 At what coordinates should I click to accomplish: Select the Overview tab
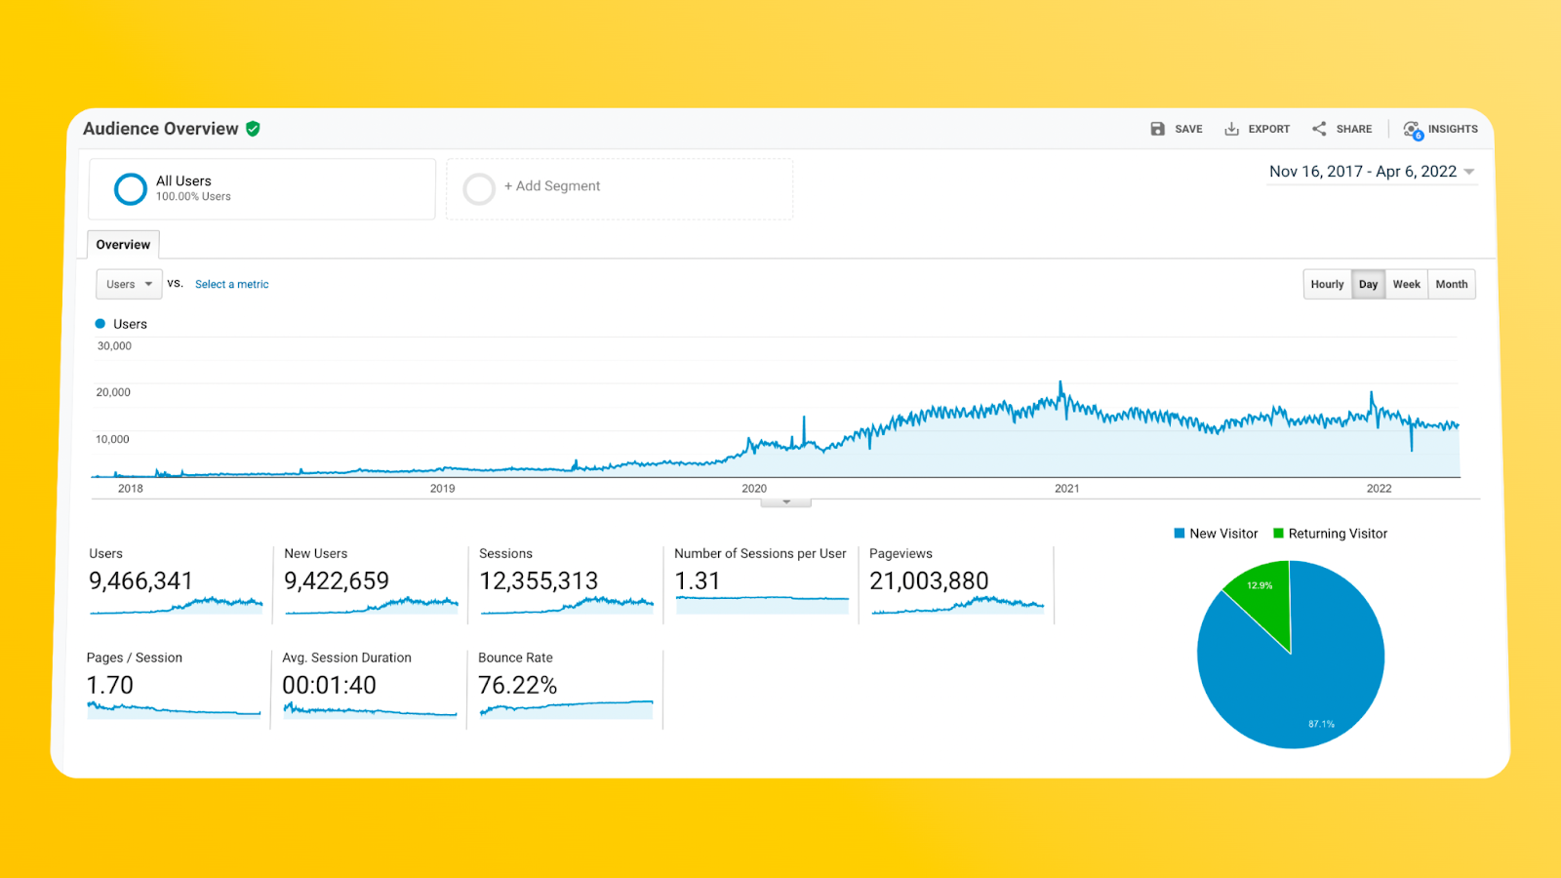(x=123, y=244)
